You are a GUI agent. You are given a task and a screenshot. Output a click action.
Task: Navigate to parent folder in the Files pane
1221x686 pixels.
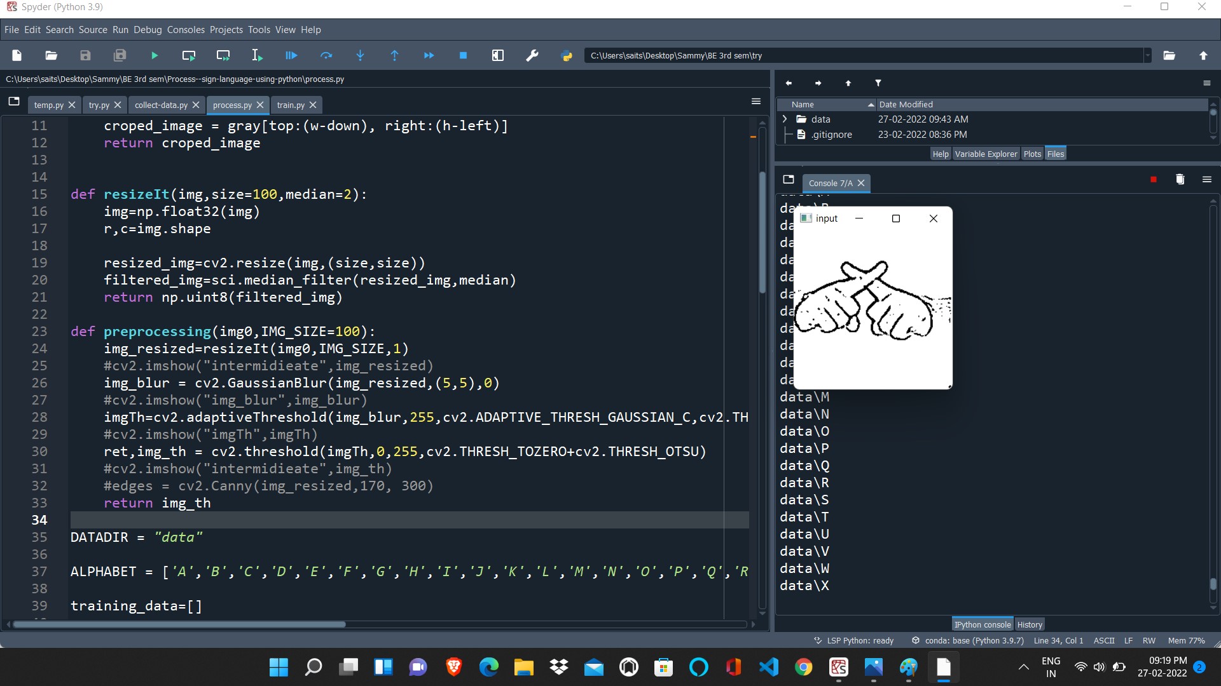click(x=848, y=83)
